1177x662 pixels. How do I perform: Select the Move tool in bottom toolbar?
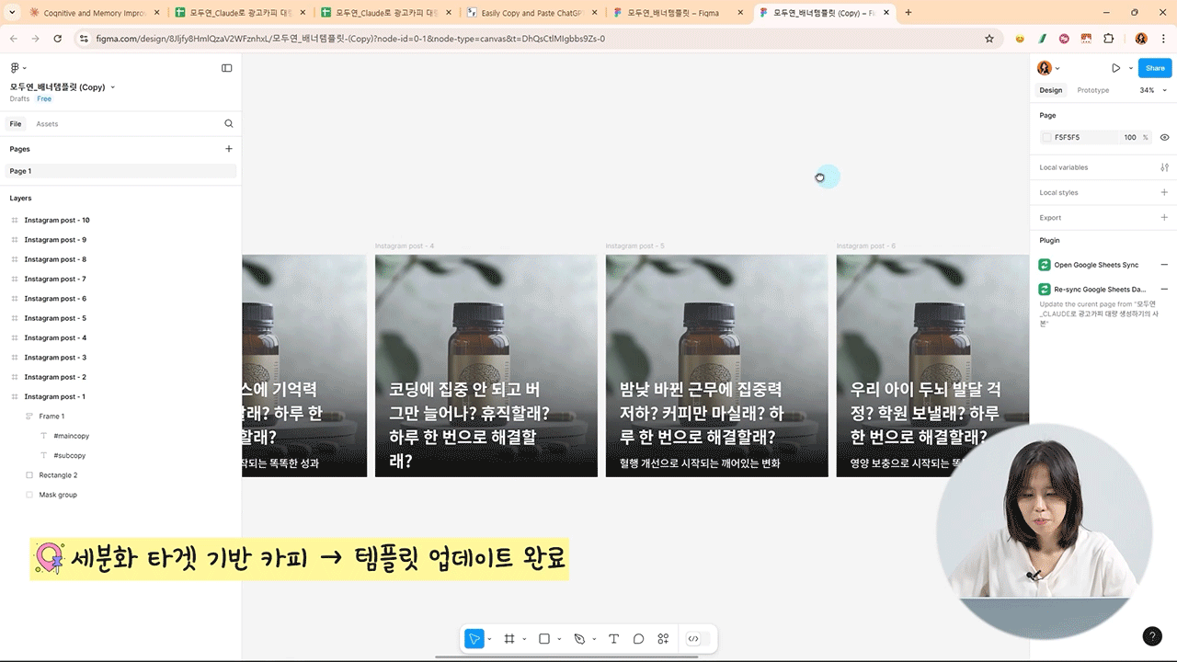[x=474, y=639]
